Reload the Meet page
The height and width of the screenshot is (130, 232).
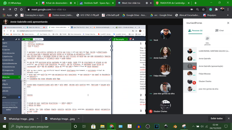(x=16, y=10)
